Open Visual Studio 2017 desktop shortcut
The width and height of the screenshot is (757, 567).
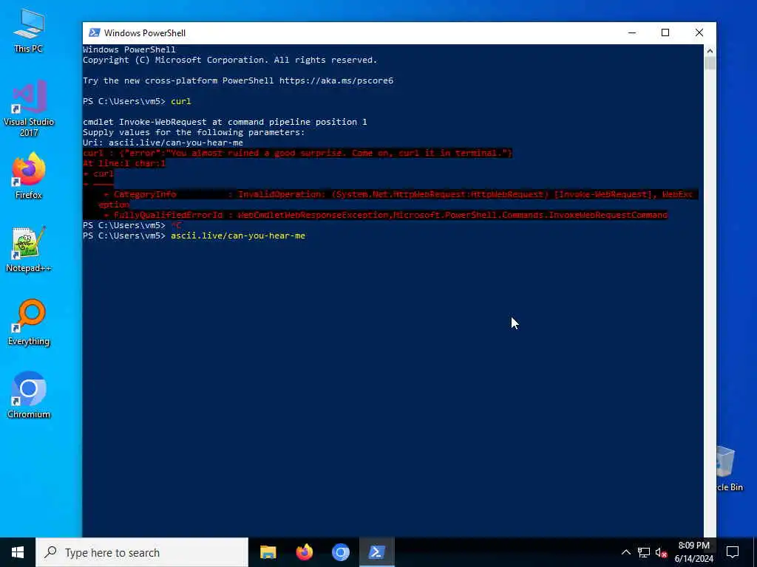[x=29, y=109]
